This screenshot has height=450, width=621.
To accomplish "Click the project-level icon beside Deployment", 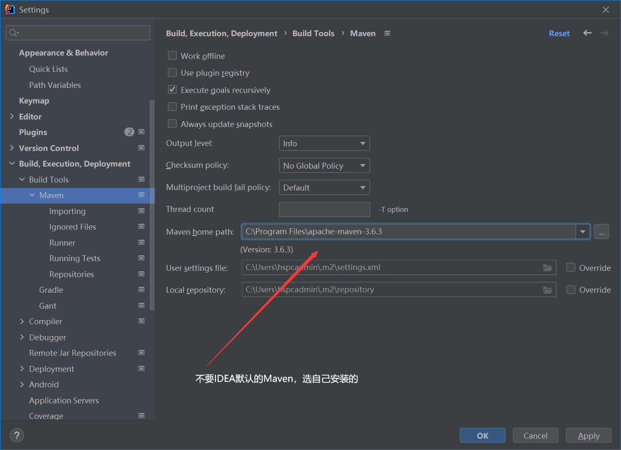I will (x=142, y=368).
